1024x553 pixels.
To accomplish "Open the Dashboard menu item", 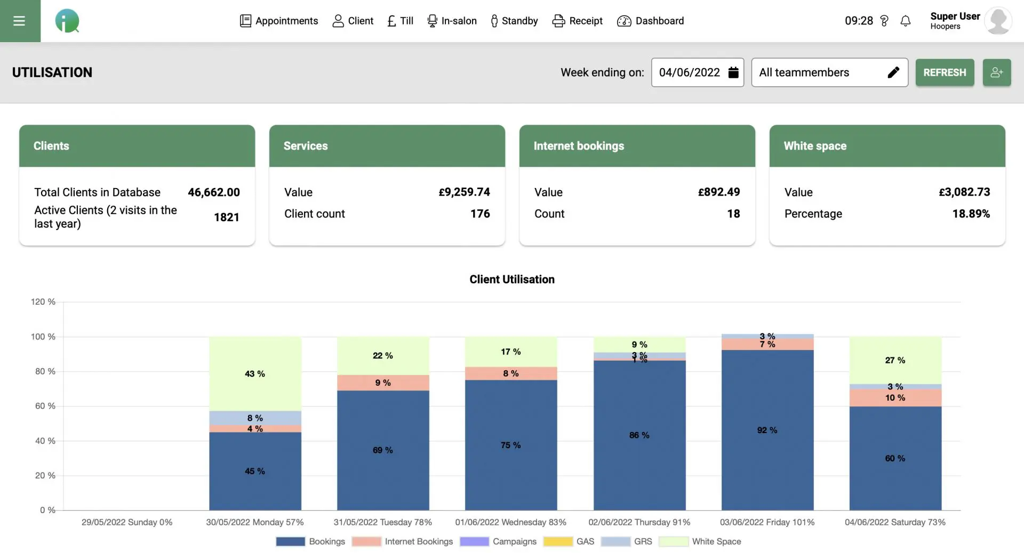I will click(650, 21).
